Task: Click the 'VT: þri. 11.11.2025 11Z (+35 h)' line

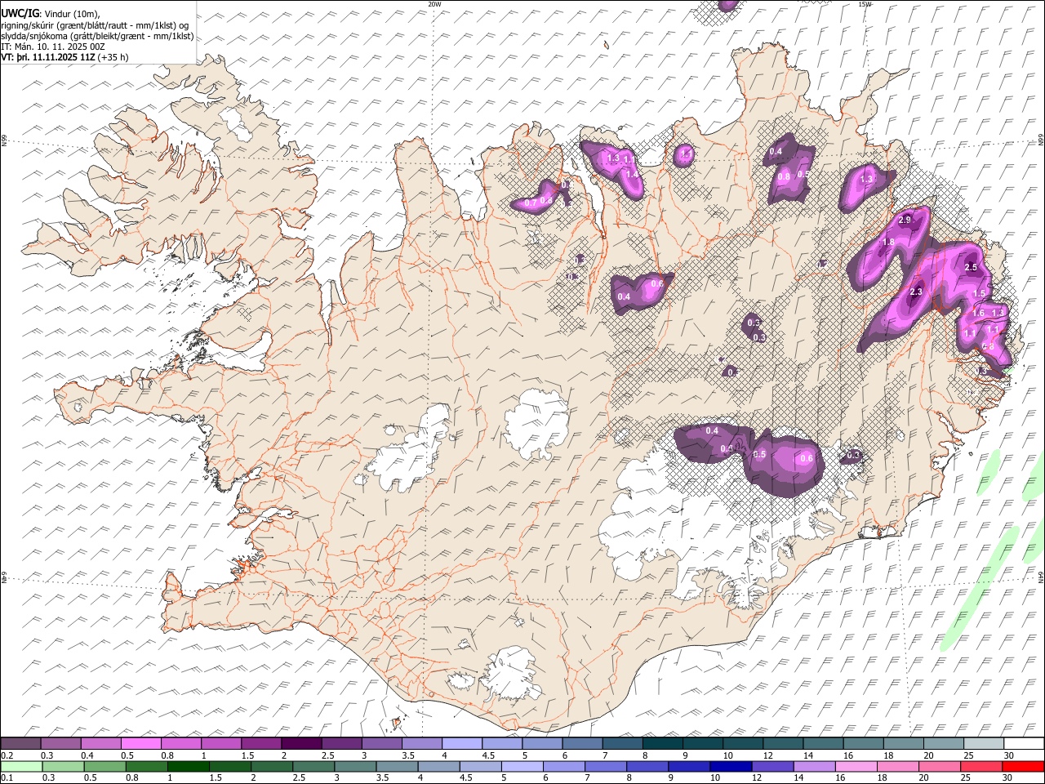Action: [64, 57]
